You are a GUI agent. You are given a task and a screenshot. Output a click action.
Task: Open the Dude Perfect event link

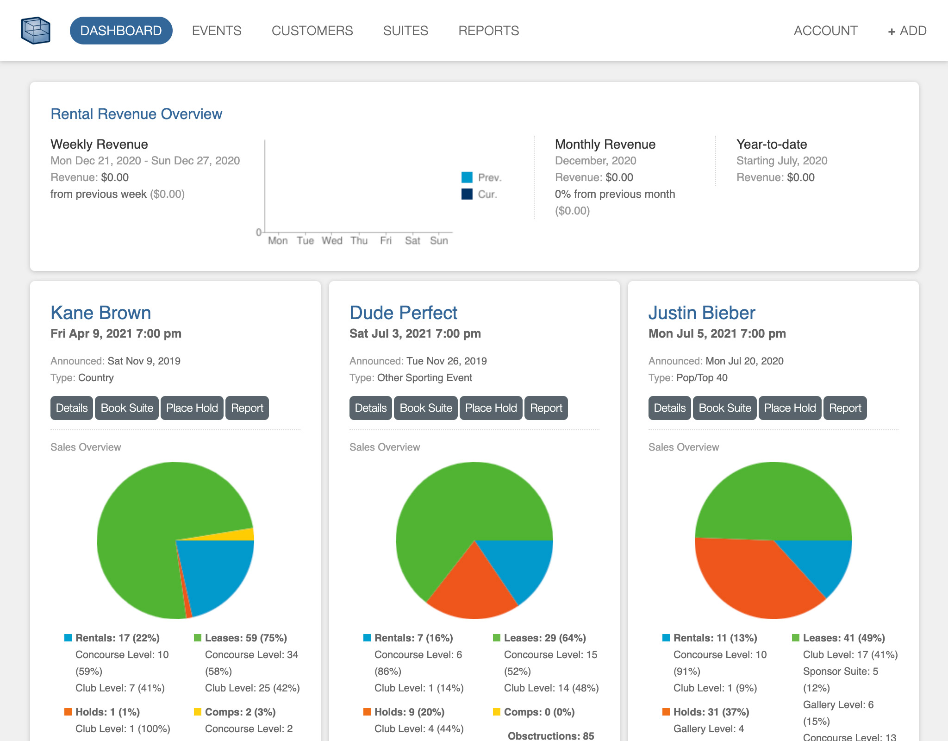[404, 313]
